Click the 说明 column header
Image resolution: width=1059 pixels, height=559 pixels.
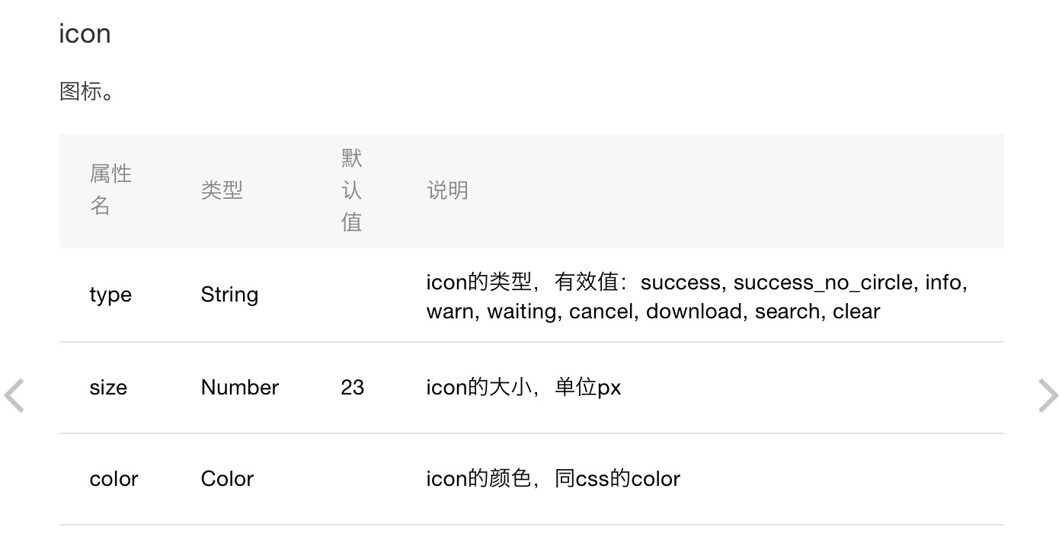pyautogui.click(x=447, y=190)
